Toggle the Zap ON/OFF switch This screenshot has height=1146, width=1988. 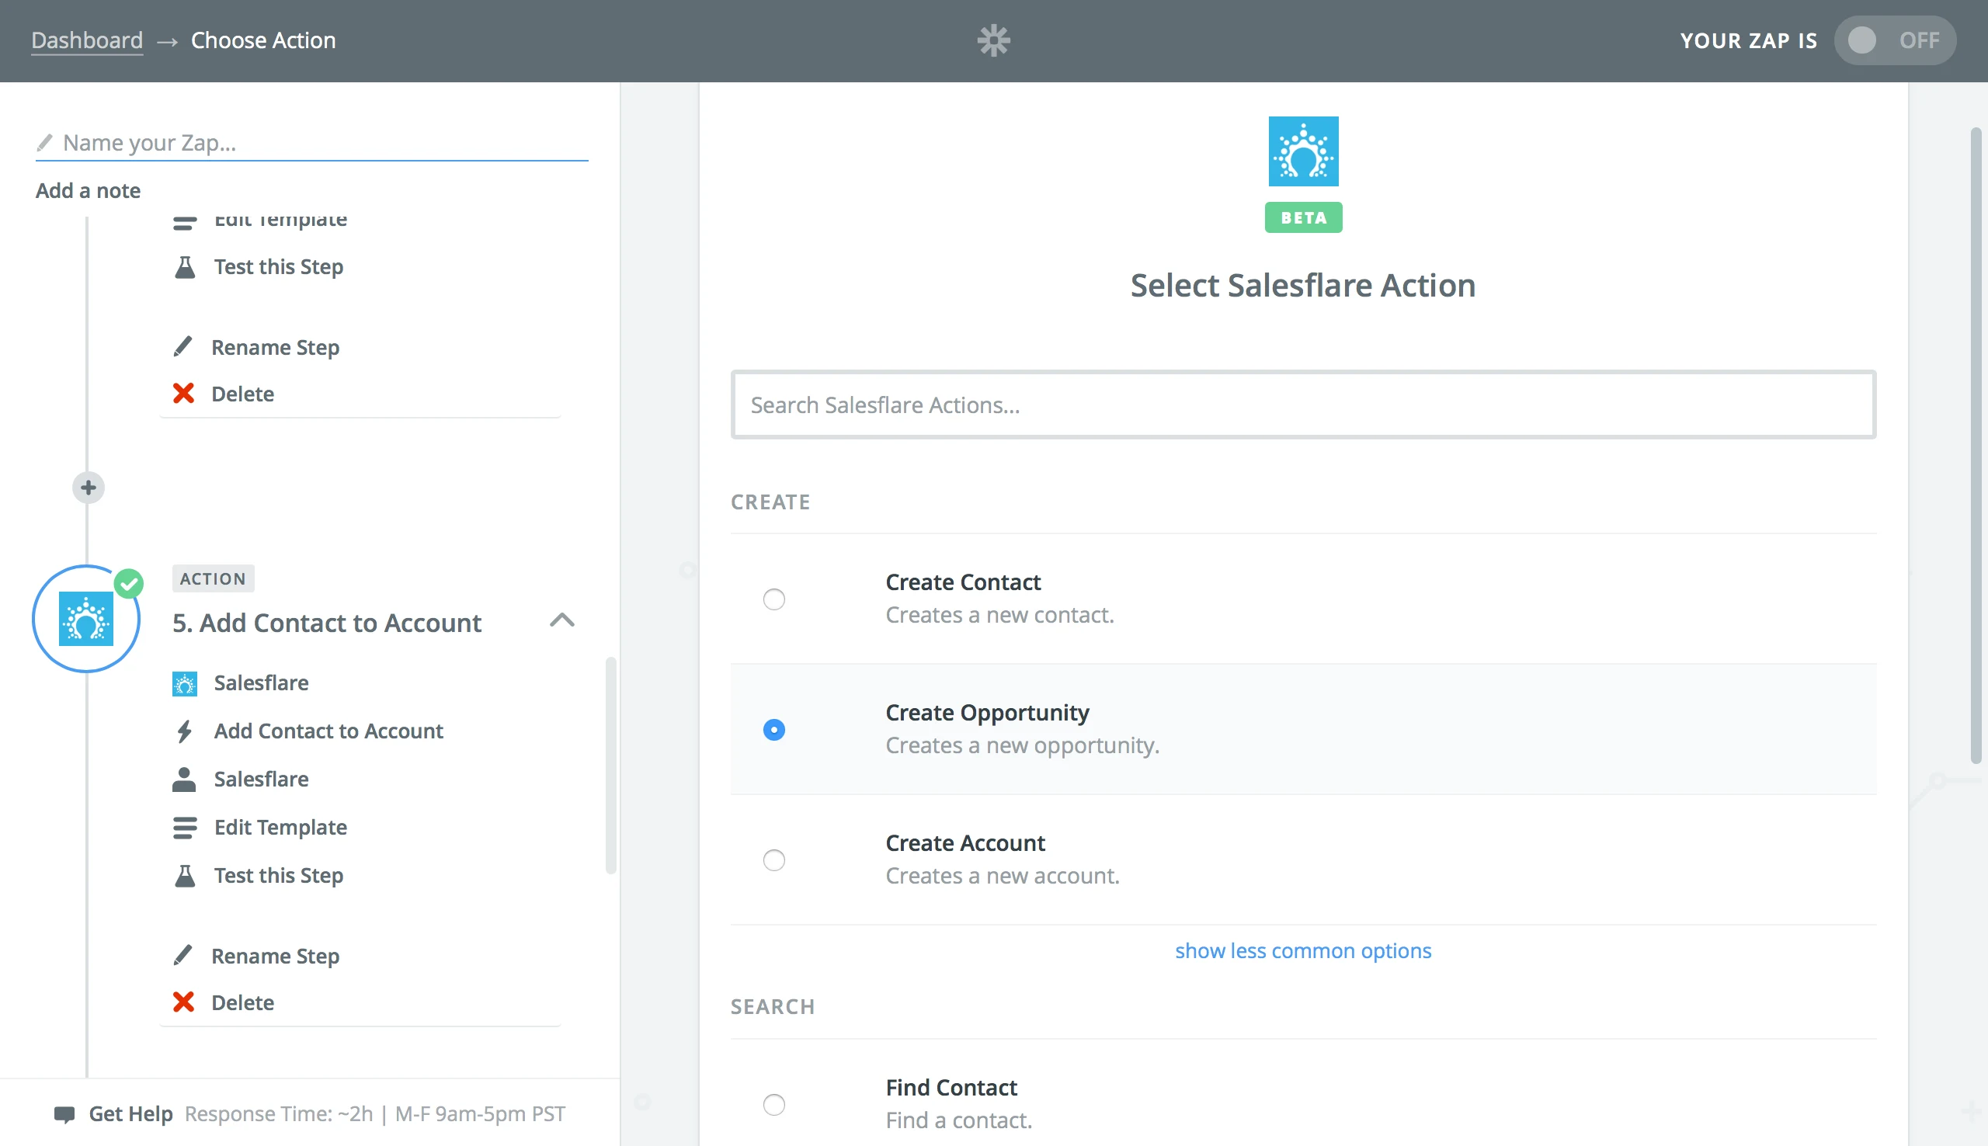1894,40
